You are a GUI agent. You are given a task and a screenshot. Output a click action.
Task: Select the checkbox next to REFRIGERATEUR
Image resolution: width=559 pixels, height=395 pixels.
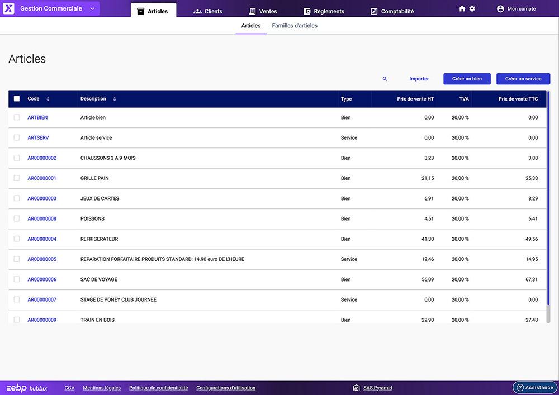[16, 239]
